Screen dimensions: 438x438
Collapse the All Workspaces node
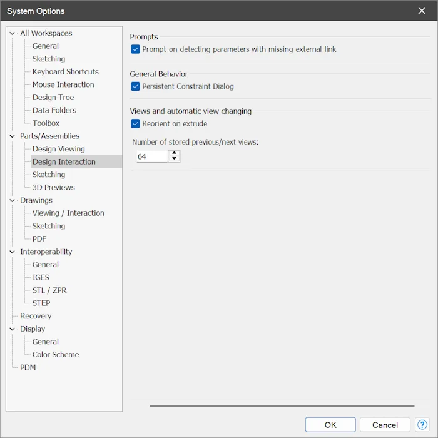12,33
